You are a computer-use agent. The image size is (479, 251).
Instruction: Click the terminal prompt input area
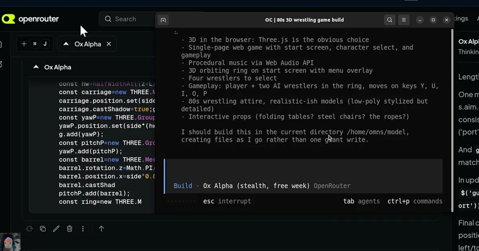click(x=303, y=176)
